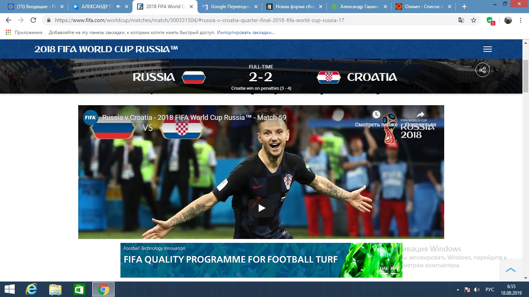This screenshot has height=297, width=529.
Task: Switch to the Новая форма сбор tab
Action: 294,7
